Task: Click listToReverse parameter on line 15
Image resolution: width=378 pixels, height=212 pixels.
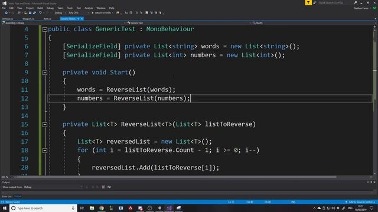Action: (x=229, y=124)
